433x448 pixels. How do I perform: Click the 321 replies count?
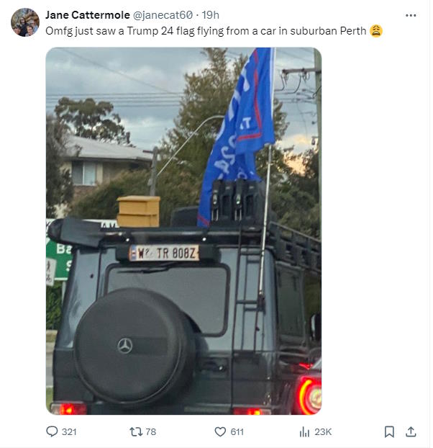[69, 431]
